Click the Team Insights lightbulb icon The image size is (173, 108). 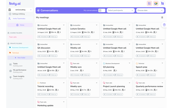[x=11, y=77]
